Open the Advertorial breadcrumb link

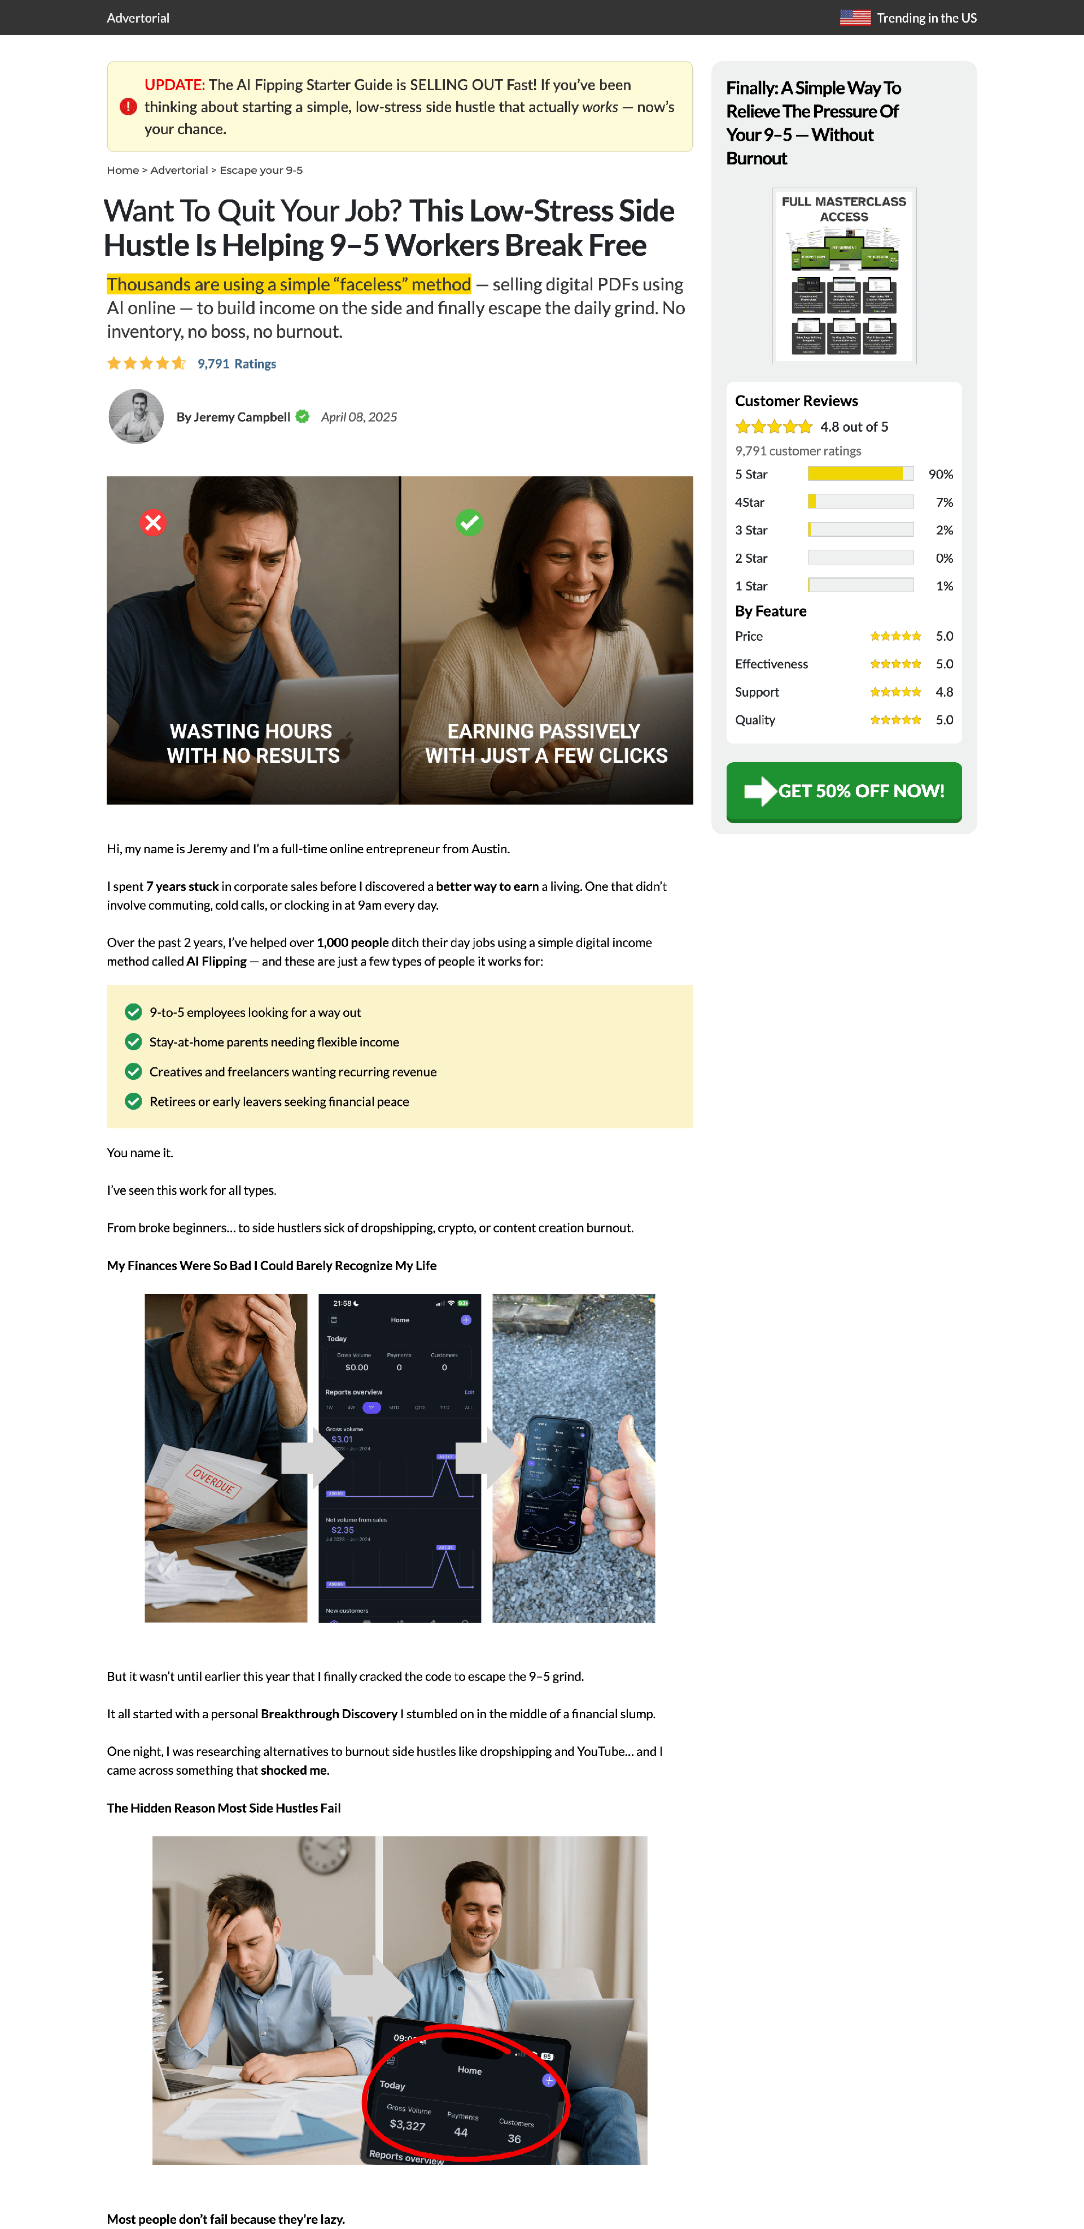click(179, 171)
